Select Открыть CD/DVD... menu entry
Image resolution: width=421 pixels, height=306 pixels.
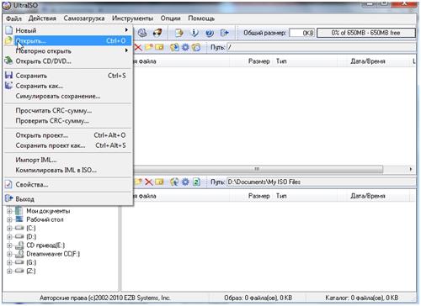click(68, 61)
